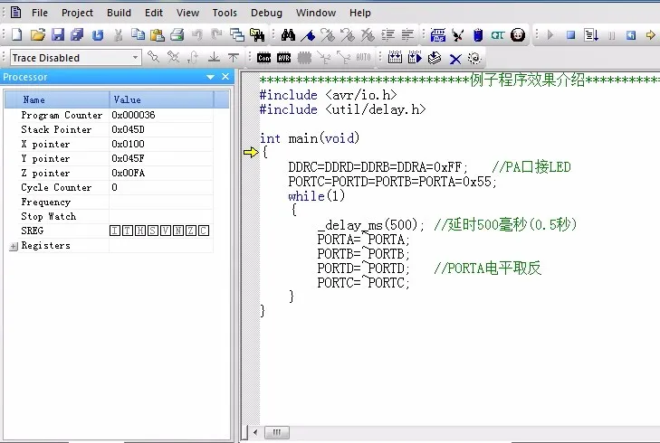660x443 pixels.
Task: Open configuration options gear icon
Action: (474, 58)
